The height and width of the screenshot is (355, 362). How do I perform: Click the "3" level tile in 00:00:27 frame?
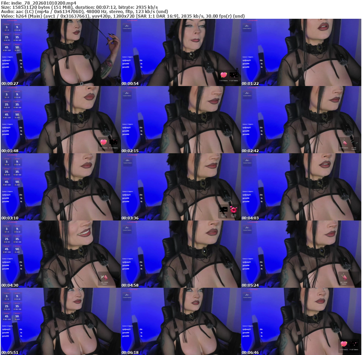(7, 28)
